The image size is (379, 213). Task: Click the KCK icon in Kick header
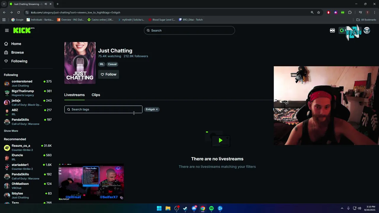[333, 30]
